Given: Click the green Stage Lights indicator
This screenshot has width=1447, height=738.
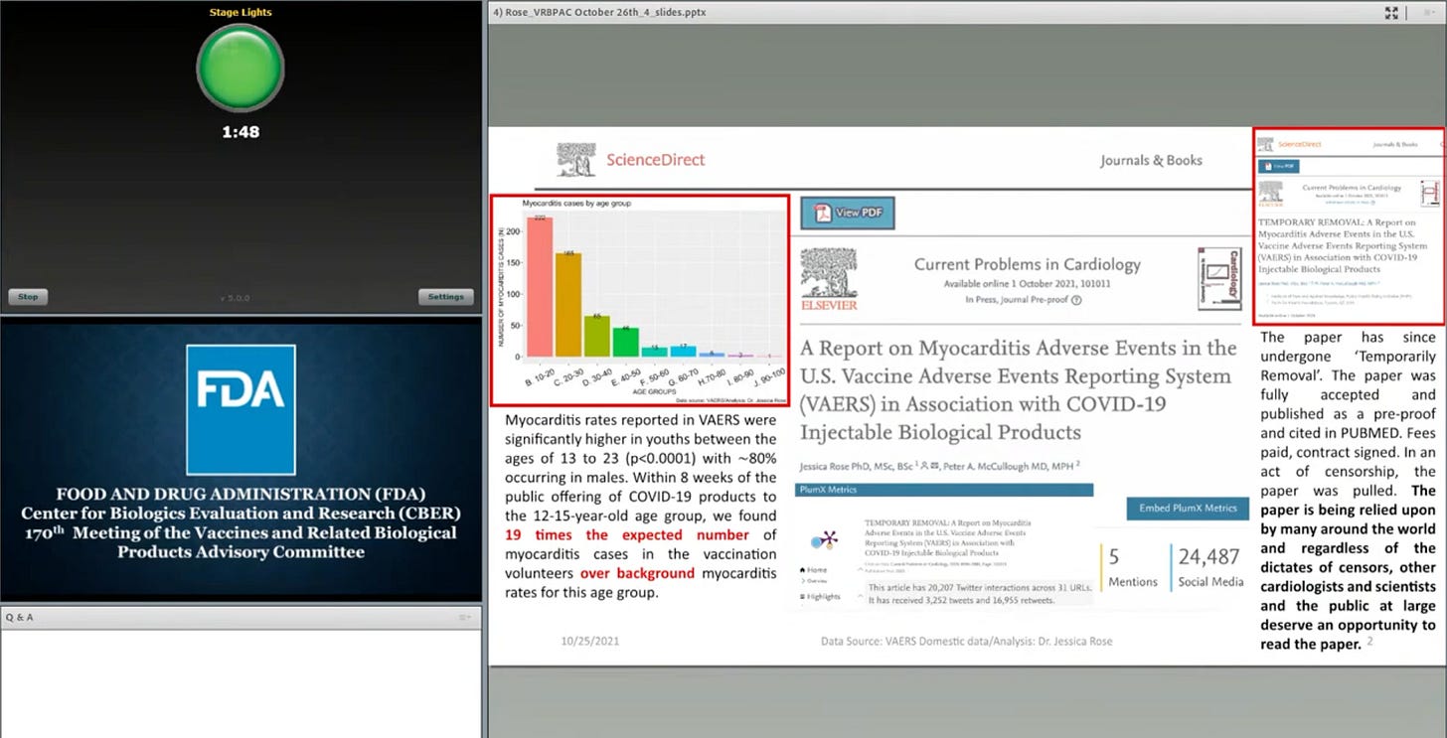Looking at the screenshot, I should [x=241, y=67].
